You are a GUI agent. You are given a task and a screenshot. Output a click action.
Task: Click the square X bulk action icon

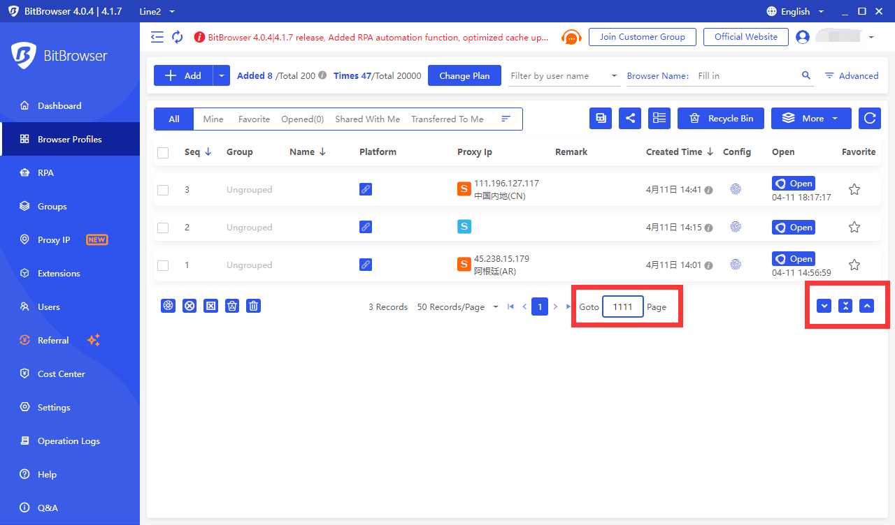point(210,306)
